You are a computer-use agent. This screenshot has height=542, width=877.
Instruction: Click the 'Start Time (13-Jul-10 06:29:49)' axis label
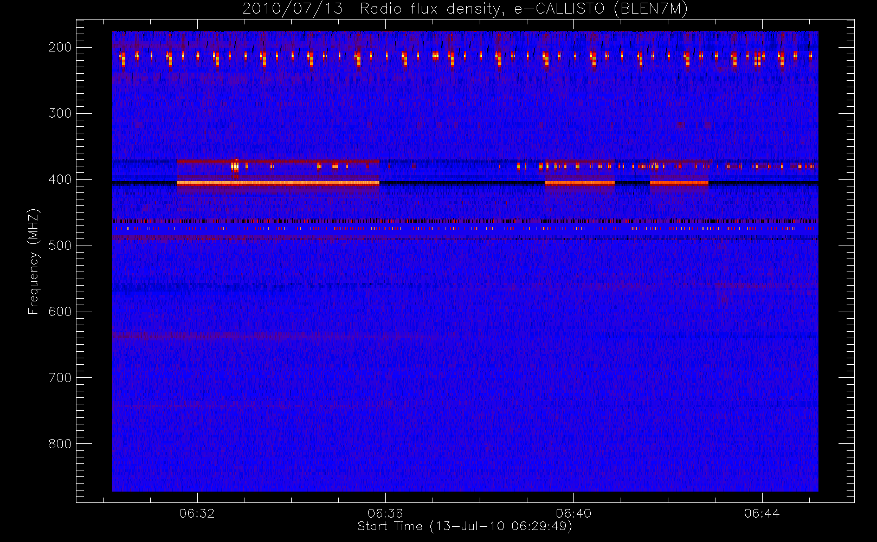(465, 526)
